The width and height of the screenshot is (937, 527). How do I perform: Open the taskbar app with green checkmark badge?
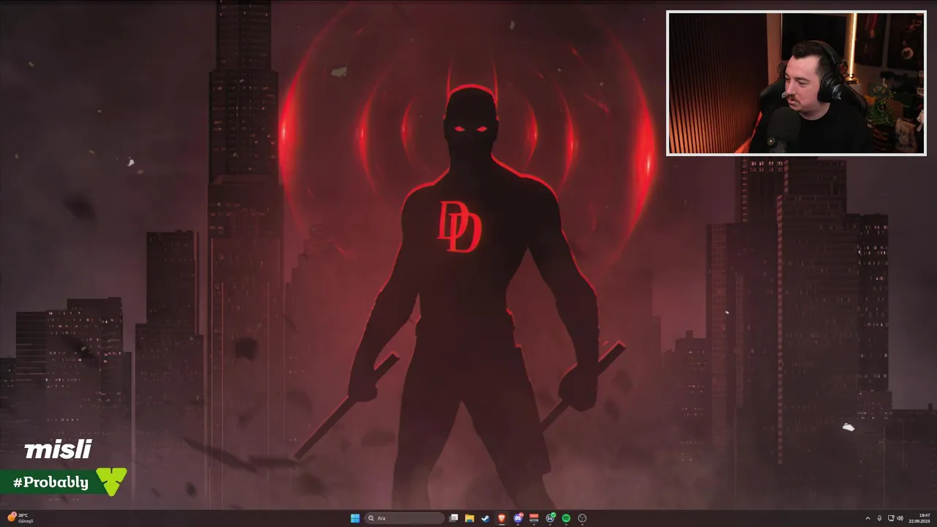click(550, 518)
